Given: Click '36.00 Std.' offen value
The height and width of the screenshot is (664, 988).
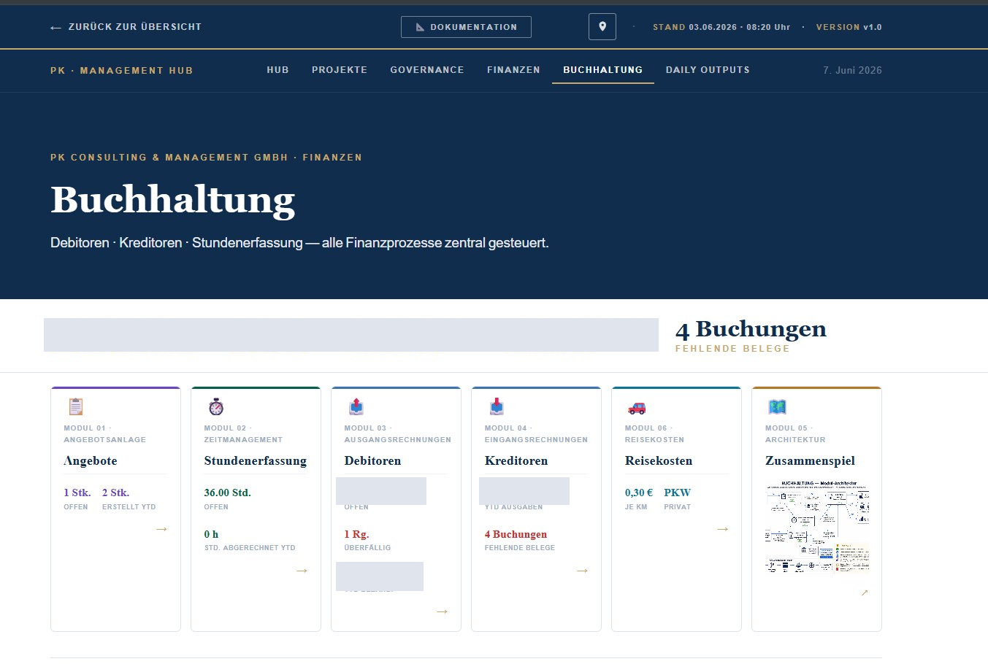Looking at the screenshot, I should [227, 493].
